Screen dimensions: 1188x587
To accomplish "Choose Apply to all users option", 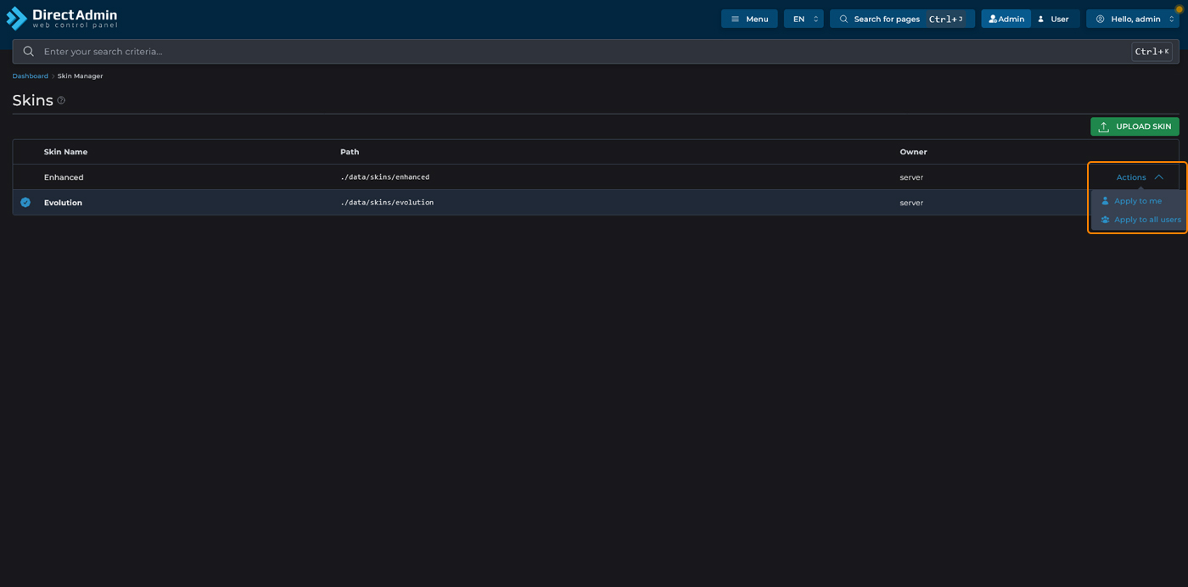I will 1146,220.
